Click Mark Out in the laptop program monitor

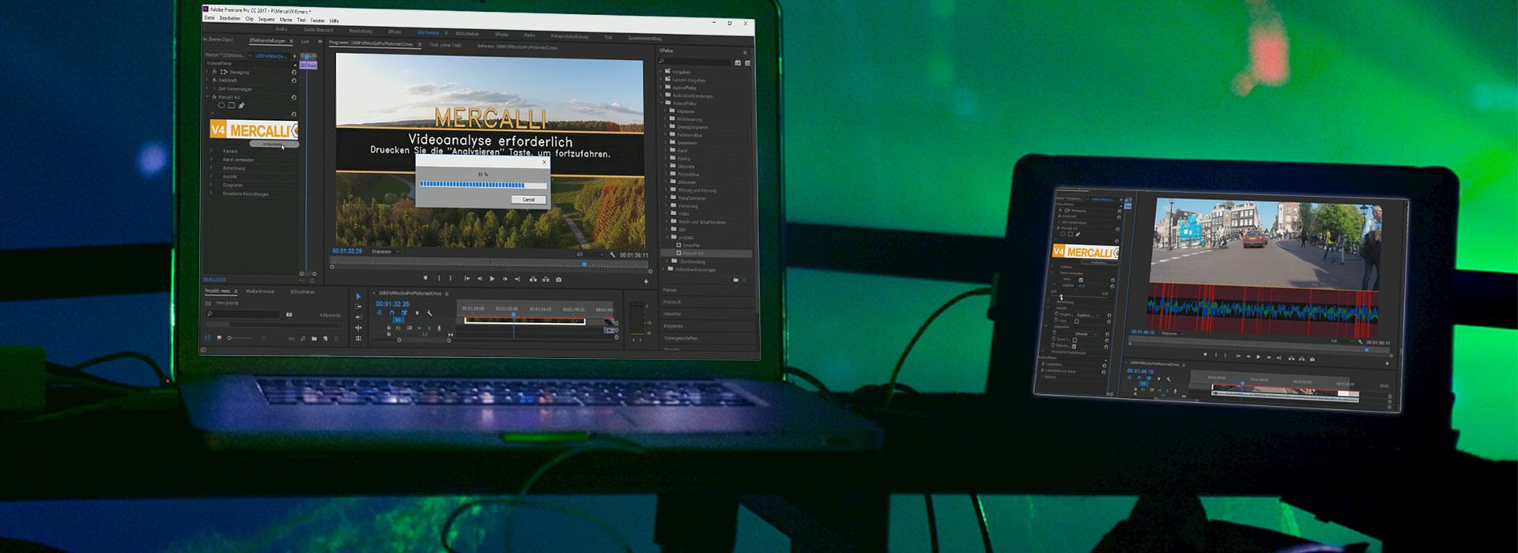tap(451, 278)
